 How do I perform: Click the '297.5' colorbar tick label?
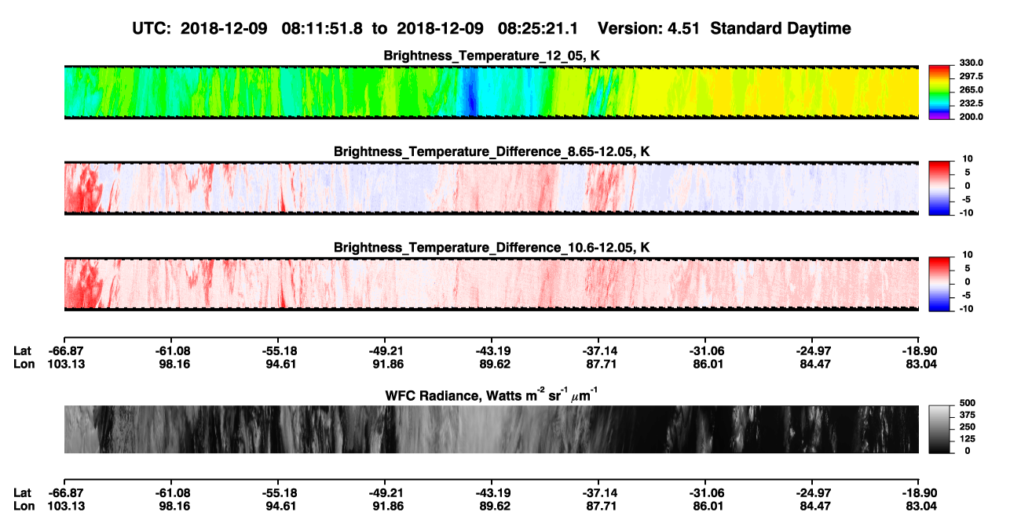(x=970, y=77)
